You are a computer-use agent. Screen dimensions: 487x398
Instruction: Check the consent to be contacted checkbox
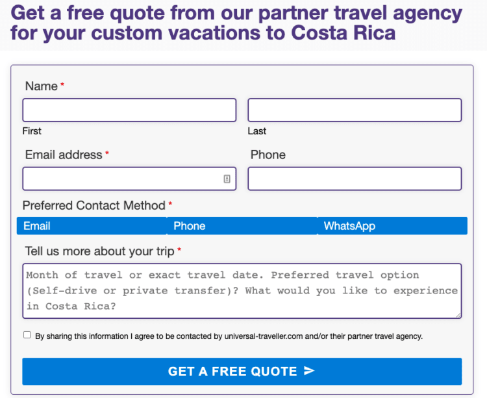point(27,334)
